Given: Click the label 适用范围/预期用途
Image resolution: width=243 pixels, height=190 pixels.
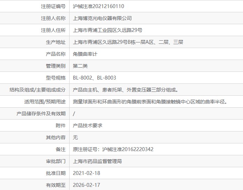Looking at the screenshot, I should 45,102.
